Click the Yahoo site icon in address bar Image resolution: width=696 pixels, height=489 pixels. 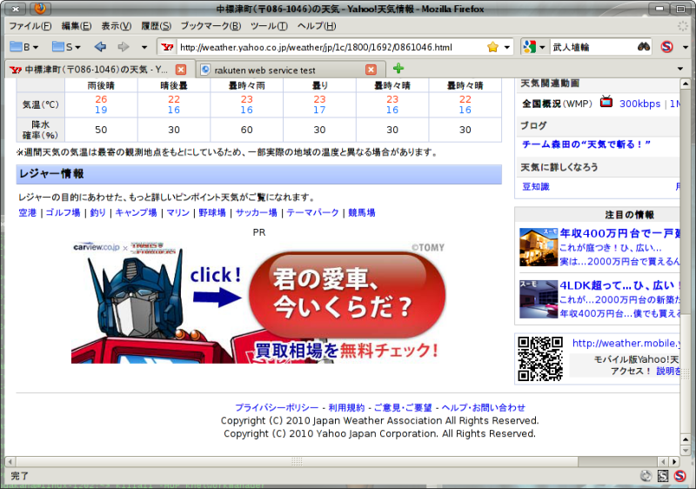(x=167, y=47)
